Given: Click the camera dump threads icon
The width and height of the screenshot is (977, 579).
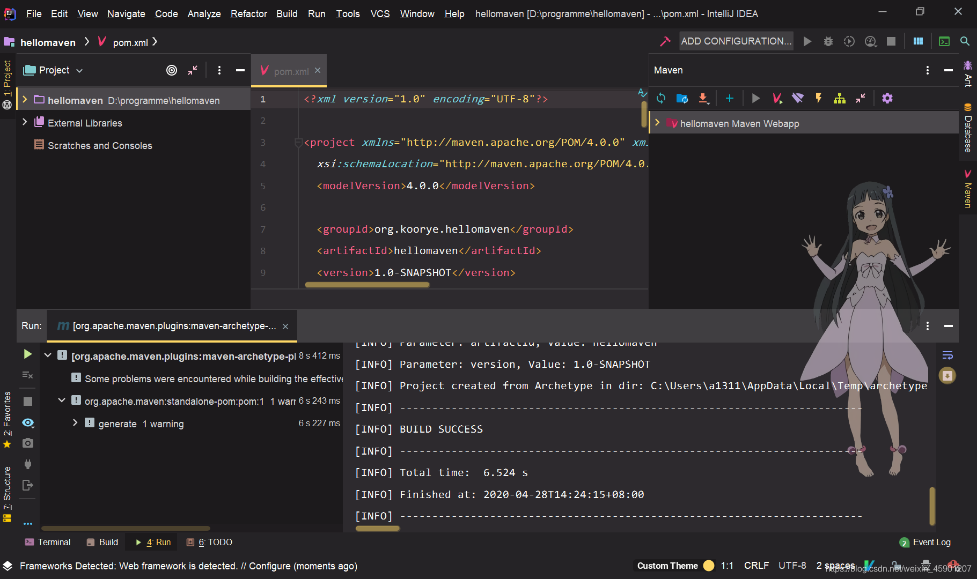Looking at the screenshot, I should click(x=28, y=443).
